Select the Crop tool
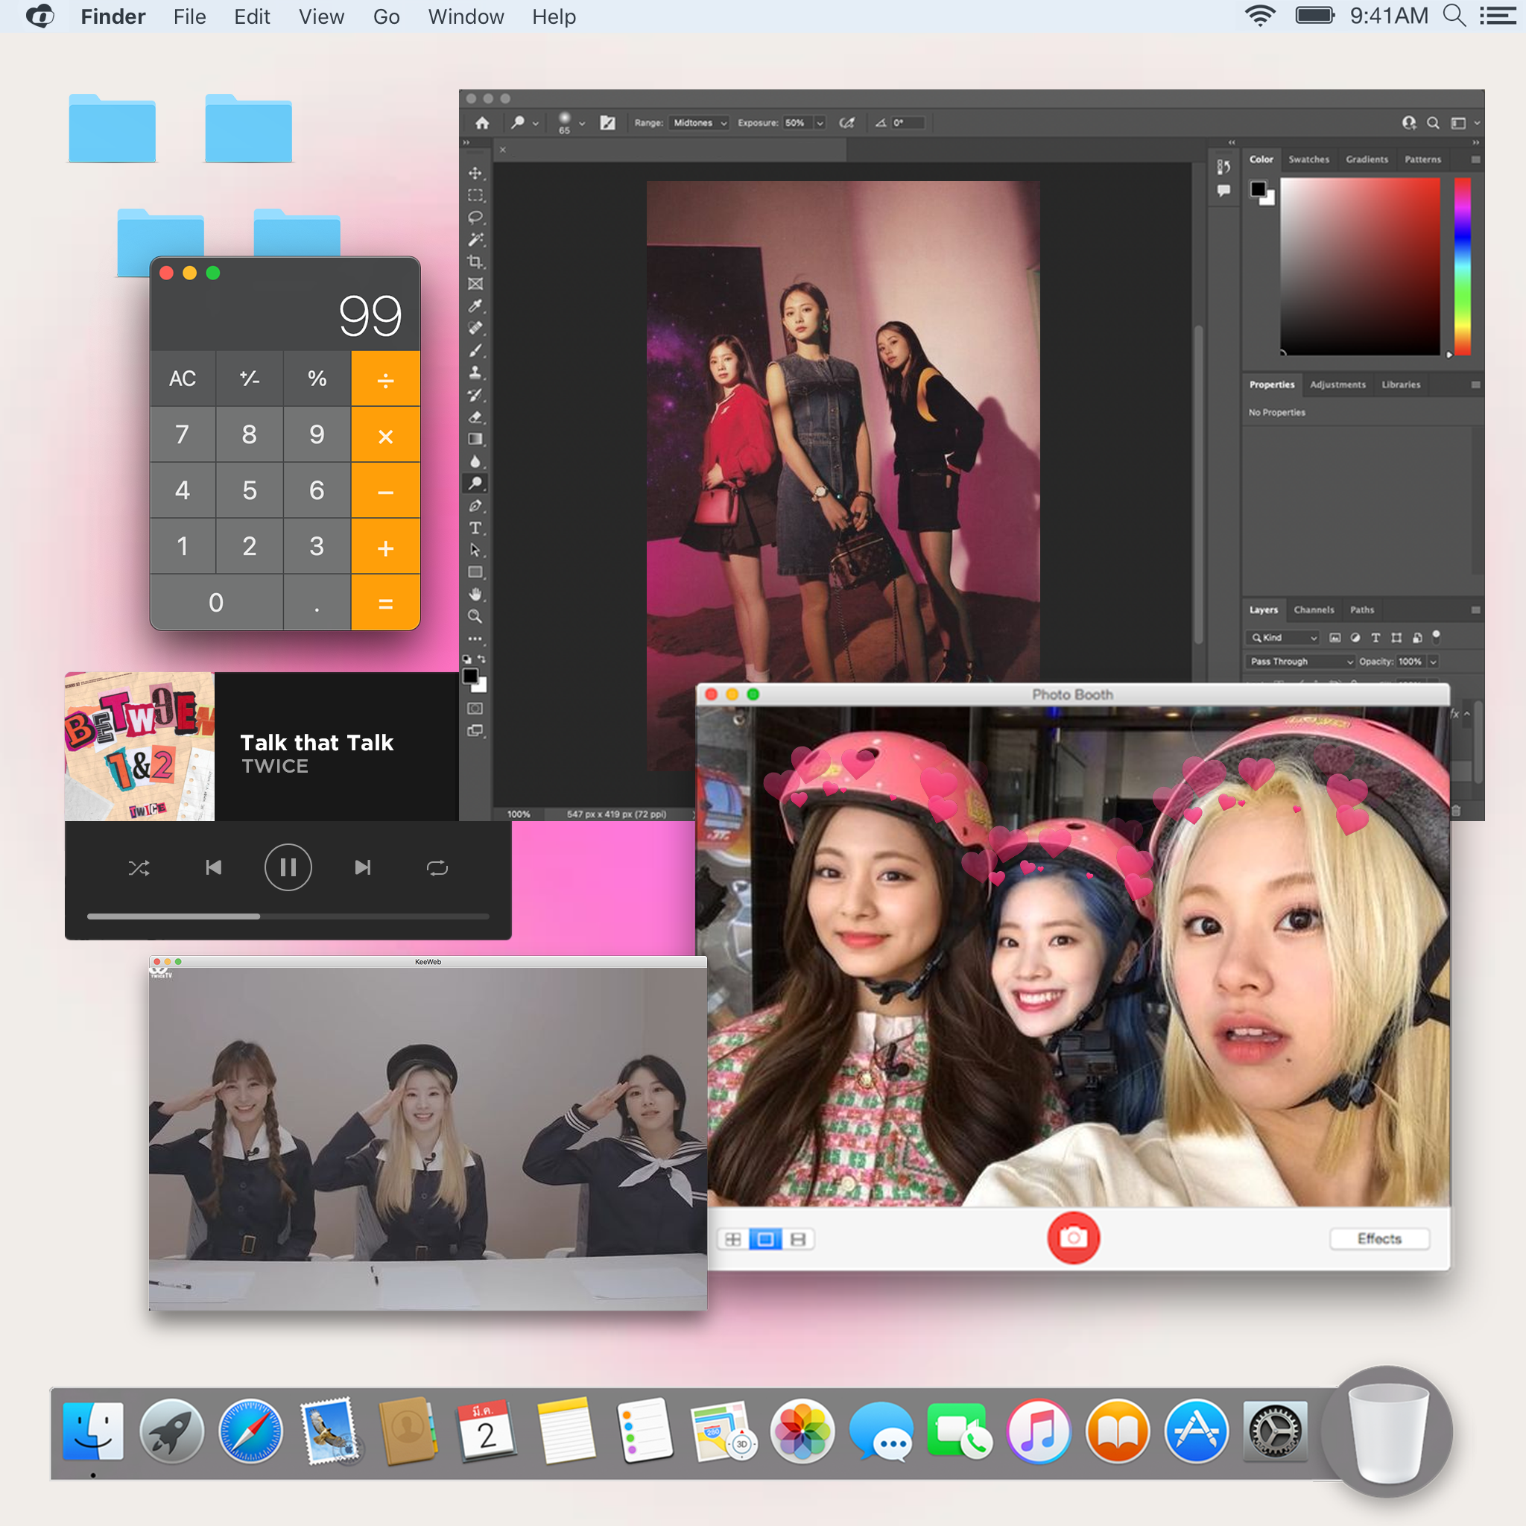Screen dimensions: 1526x1526 476,262
